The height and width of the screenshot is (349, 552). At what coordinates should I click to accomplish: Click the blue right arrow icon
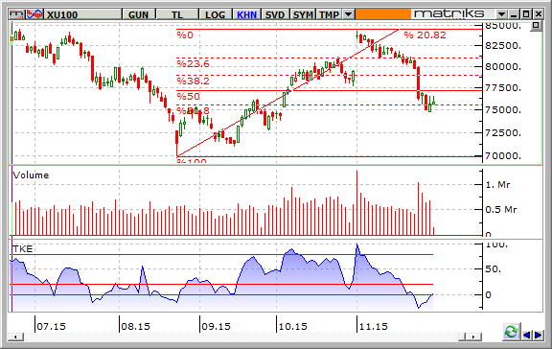pos(538,335)
